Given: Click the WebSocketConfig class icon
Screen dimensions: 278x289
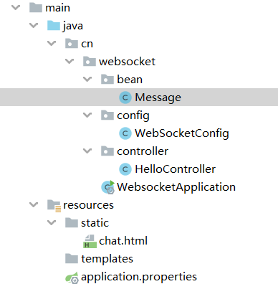Looking at the screenshot, I should pos(125,133).
